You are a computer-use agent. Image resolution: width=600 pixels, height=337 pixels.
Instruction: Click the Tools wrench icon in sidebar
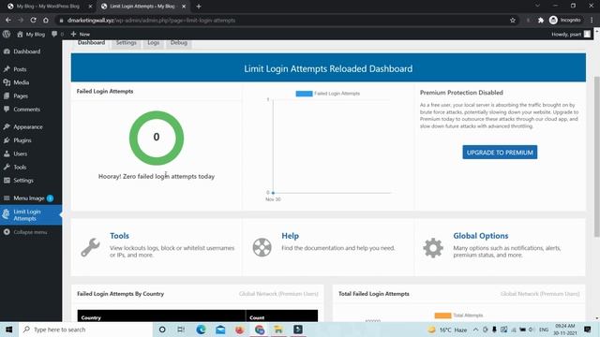point(7,167)
